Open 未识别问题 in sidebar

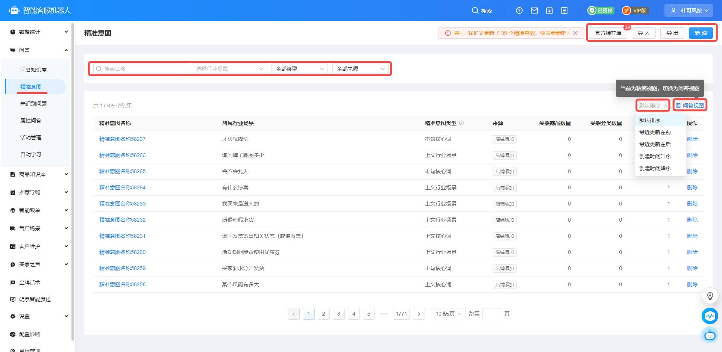click(33, 104)
